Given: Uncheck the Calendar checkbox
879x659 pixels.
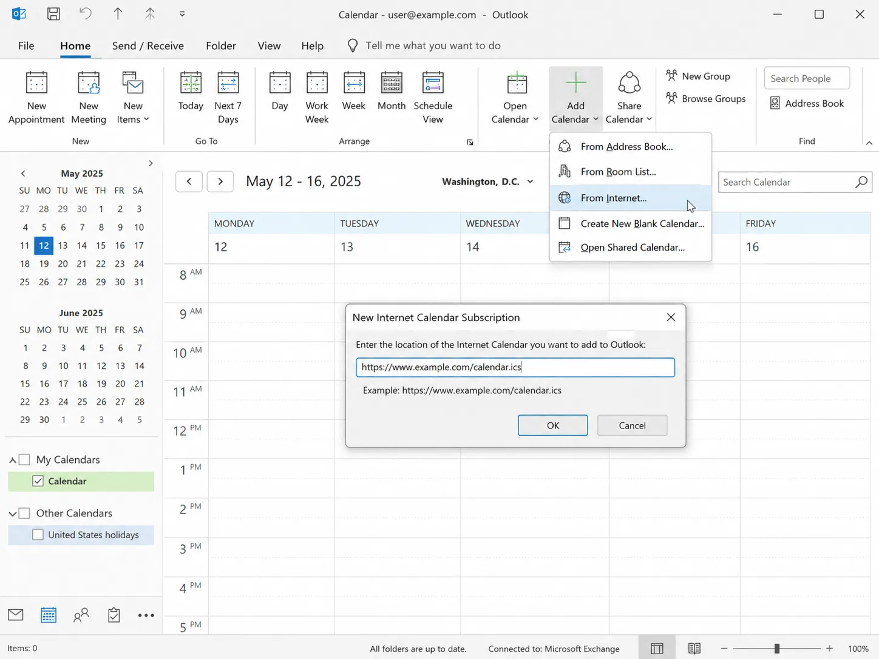Looking at the screenshot, I should coord(38,481).
